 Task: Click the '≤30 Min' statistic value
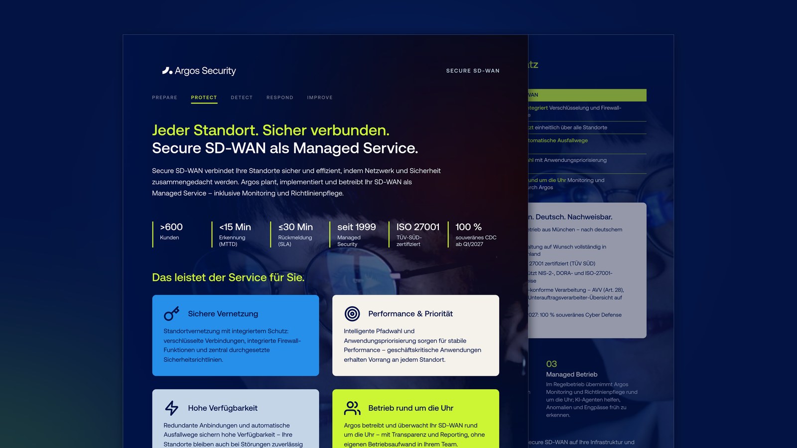coord(295,227)
